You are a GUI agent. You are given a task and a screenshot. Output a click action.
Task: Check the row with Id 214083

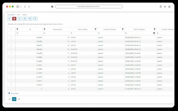11,57
